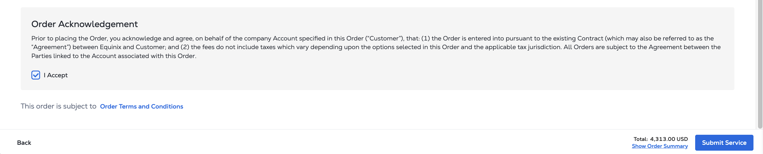Uncheck the I Accept checkbox
This screenshot has width=763, height=154.
(x=36, y=75)
